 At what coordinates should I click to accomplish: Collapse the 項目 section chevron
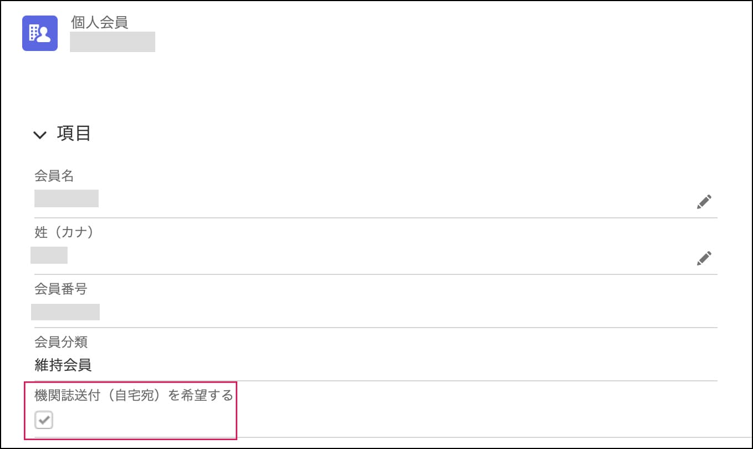(x=40, y=135)
